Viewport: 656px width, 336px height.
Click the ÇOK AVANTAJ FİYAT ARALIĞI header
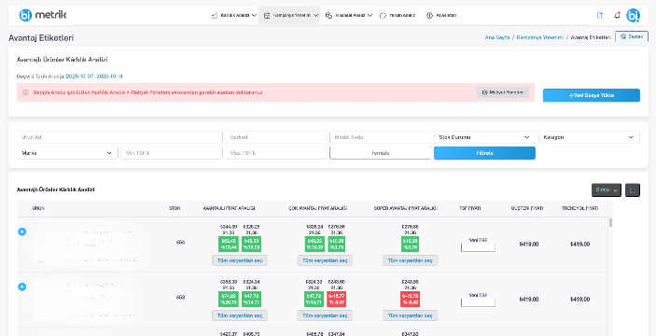[317, 208]
